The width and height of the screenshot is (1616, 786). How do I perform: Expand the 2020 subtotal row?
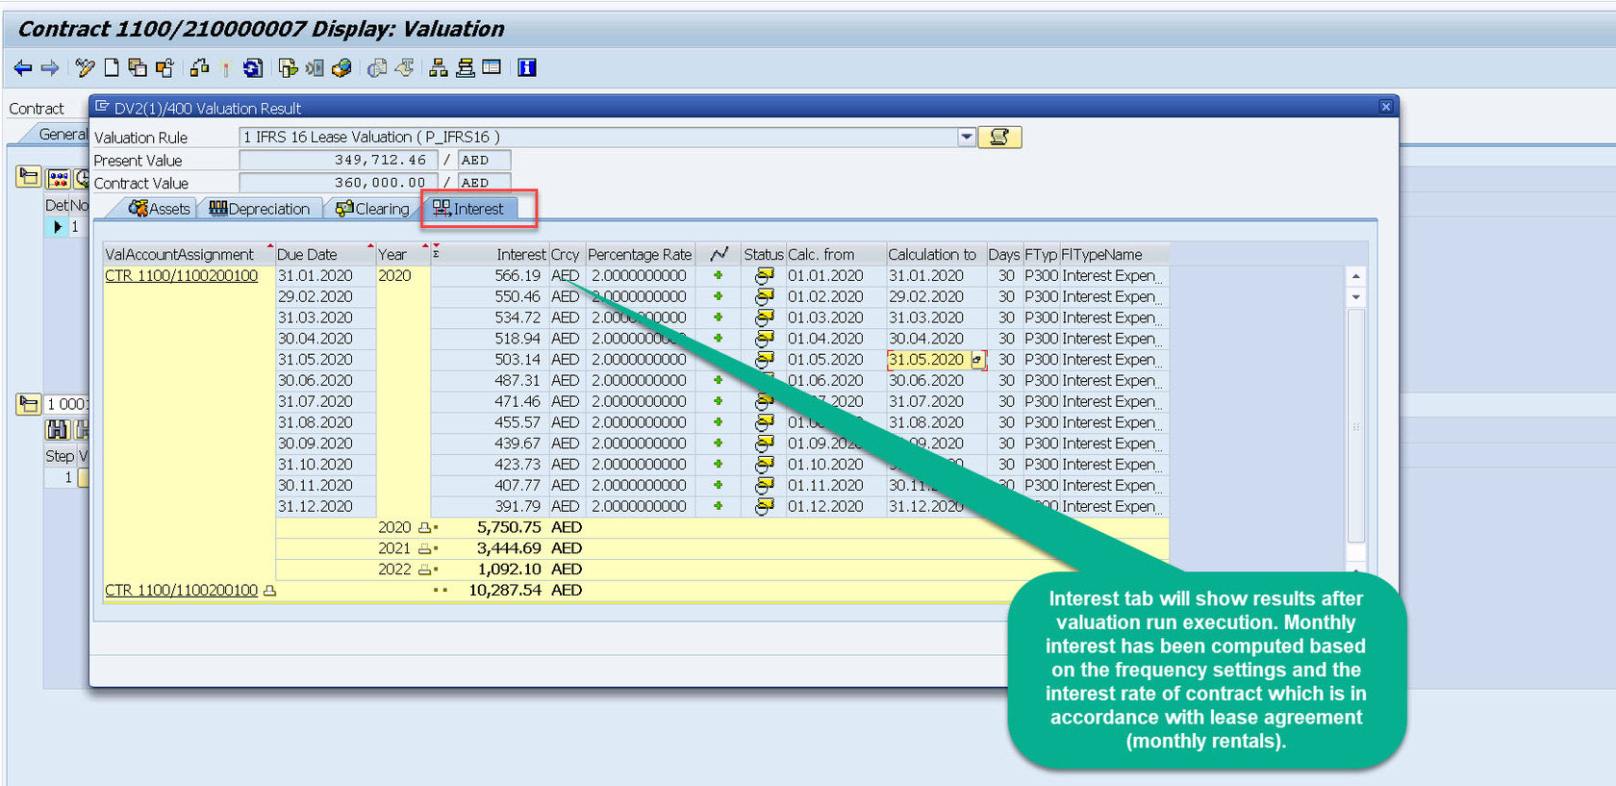[424, 528]
